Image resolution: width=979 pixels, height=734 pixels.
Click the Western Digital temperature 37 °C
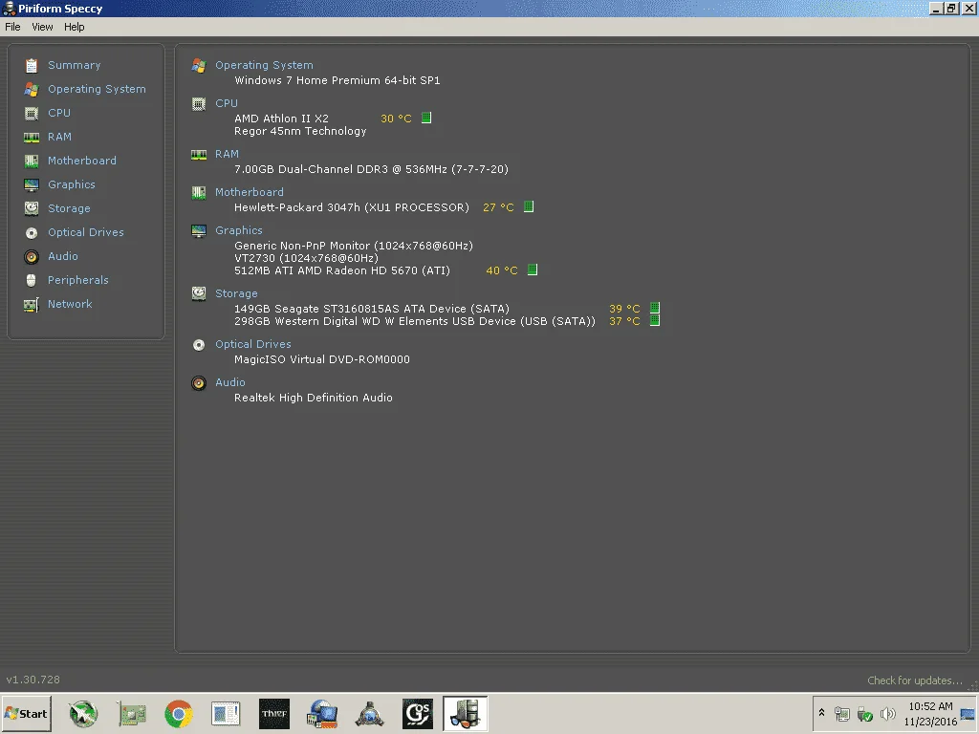[624, 321]
